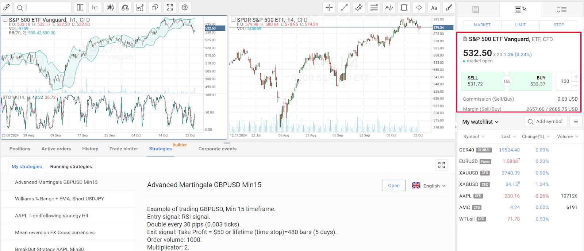Select AAPL Trendfollowing strategy H4
Viewport: 584px width, 251px height.
tap(69, 216)
